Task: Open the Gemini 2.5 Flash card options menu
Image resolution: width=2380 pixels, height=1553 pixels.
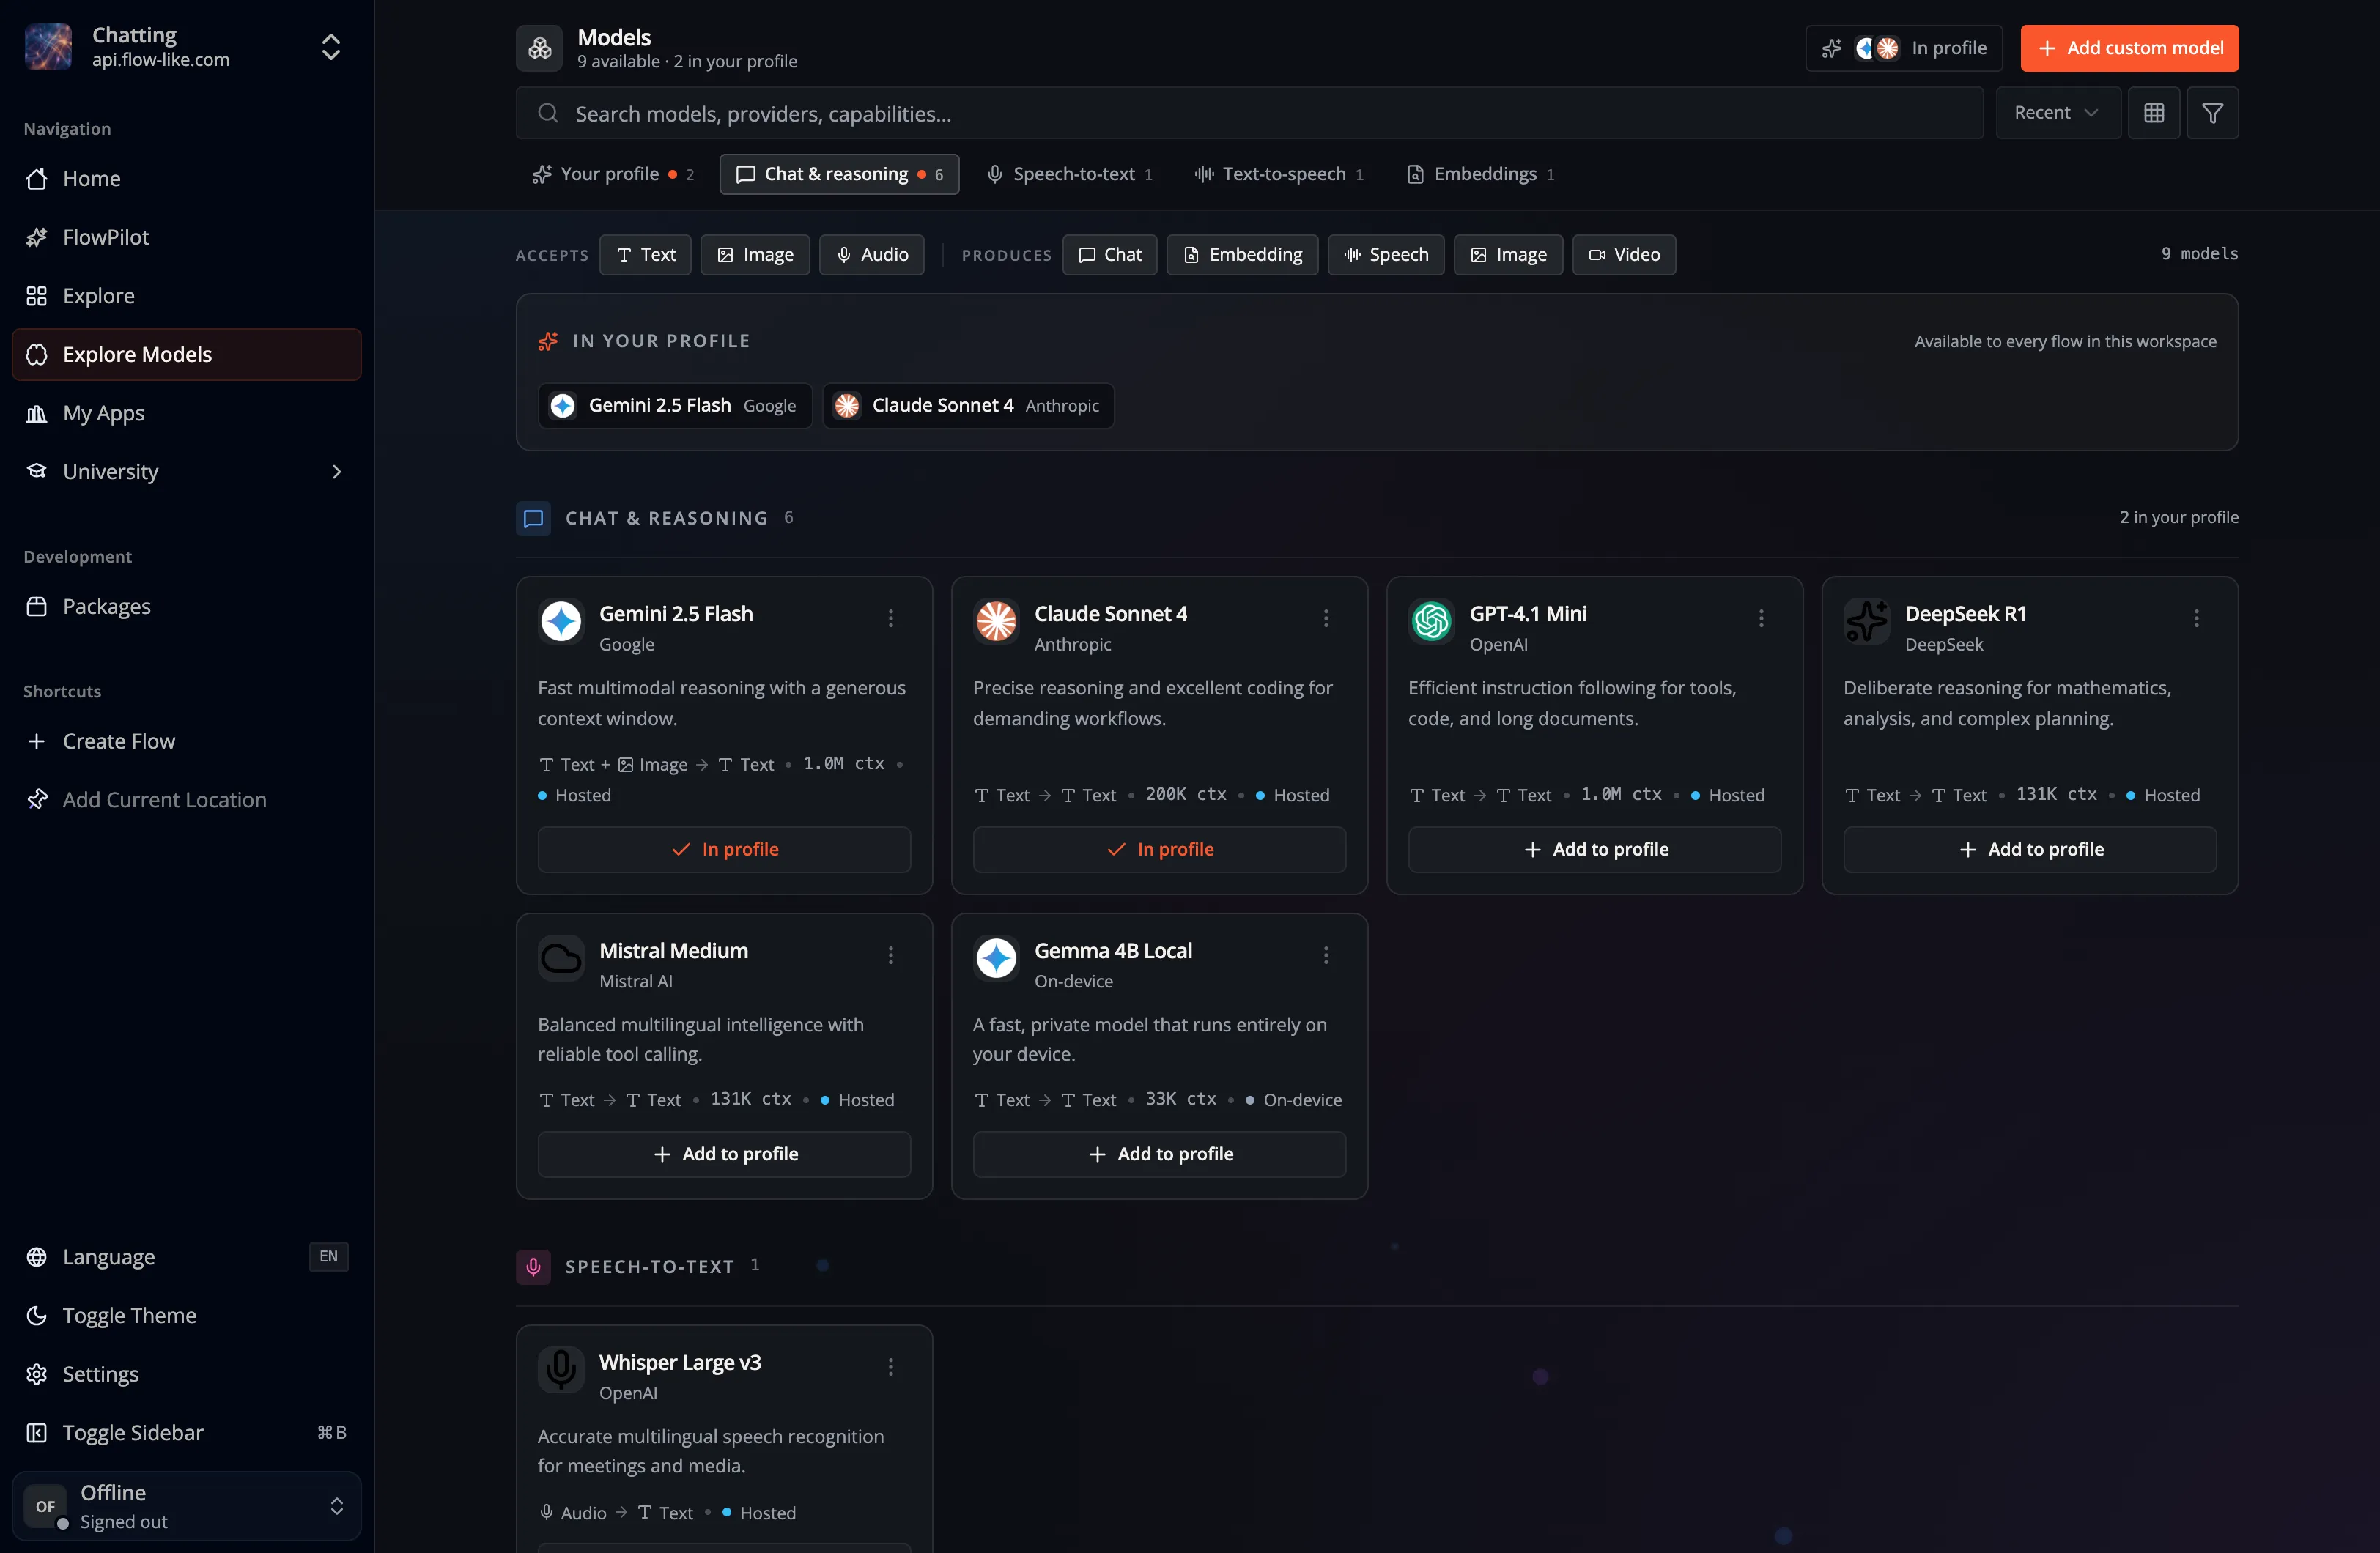Action: click(x=890, y=618)
